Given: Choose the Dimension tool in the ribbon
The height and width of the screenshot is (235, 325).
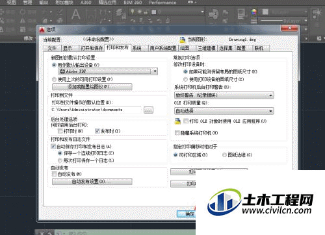Looking at the screenshot, I should pos(91,15).
